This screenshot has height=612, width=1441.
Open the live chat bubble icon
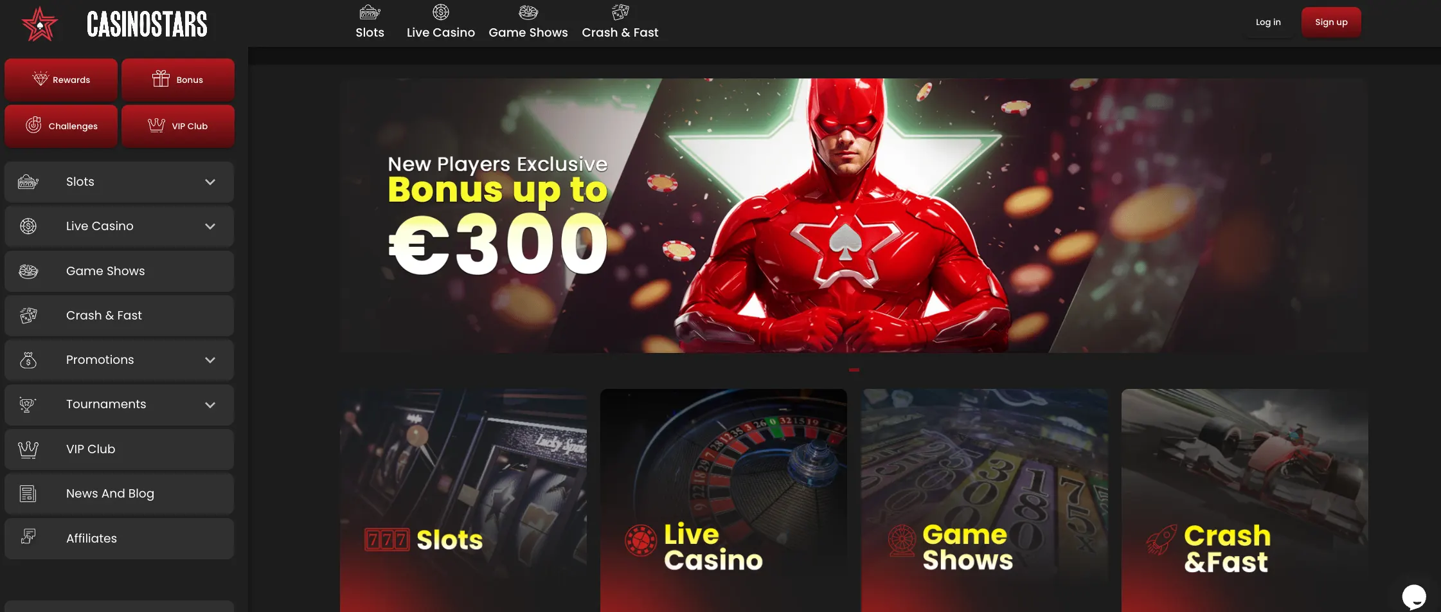tap(1414, 596)
